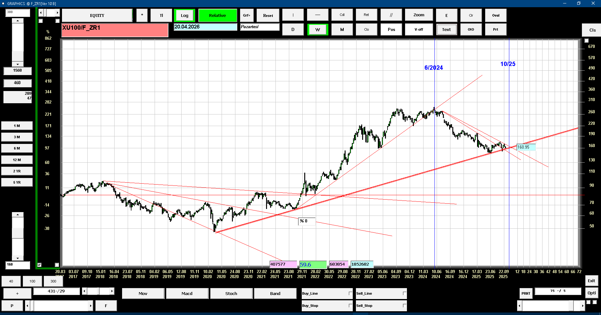
Task: Select the 3 M period range
Action: click(x=17, y=137)
